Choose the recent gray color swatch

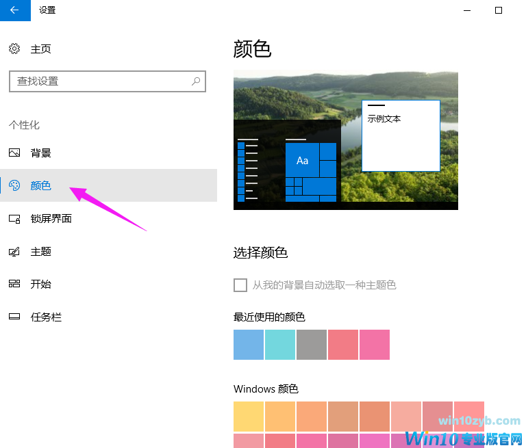312,345
